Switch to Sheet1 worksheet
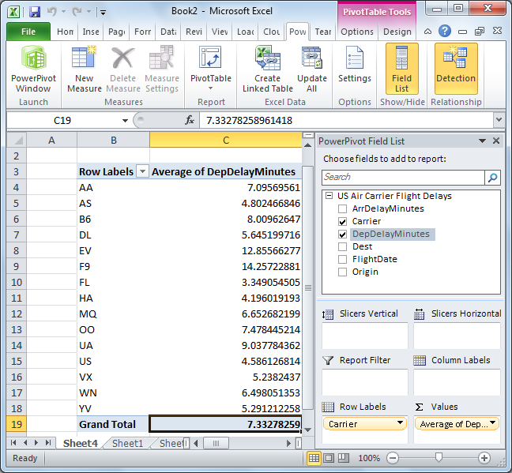This screenshot has width=512, height=473. [128, 443]
